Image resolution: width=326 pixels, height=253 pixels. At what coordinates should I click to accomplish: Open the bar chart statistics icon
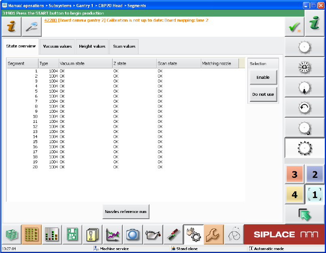pyautogui.click(x=52, y=234)
